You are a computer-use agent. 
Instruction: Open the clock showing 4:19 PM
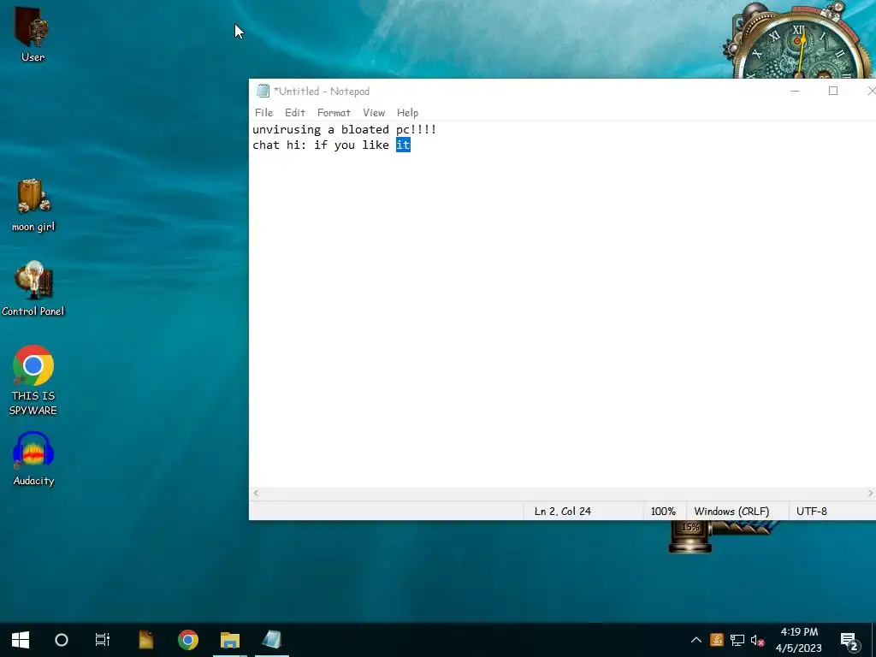(x=799, y=640)
